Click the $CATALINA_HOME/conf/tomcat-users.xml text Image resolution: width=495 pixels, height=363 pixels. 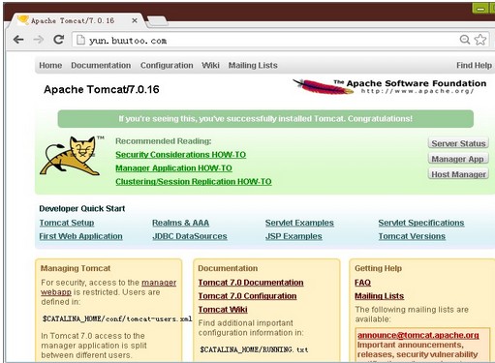(x=117, y=318)
